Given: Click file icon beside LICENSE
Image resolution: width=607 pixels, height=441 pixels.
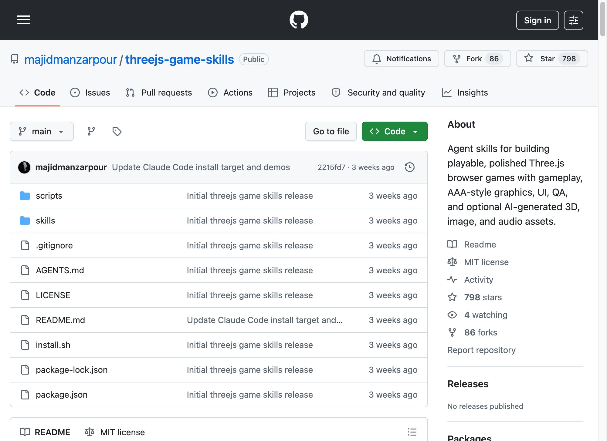Looking at the screenshot, I should (25, 295).
